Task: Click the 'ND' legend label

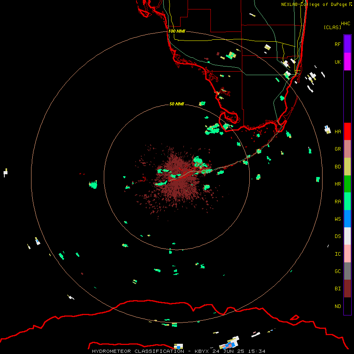Action: click(x=337, y=306)
